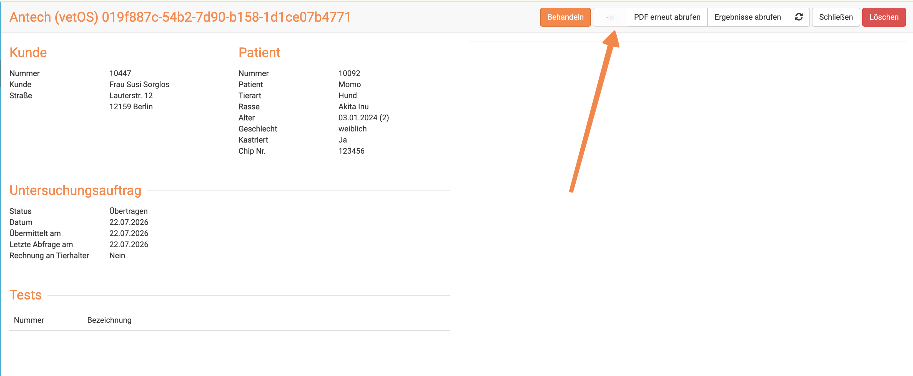Click the Geschlecht label
The width and height of the screenshot is (913, 376).
click(258, 129)
